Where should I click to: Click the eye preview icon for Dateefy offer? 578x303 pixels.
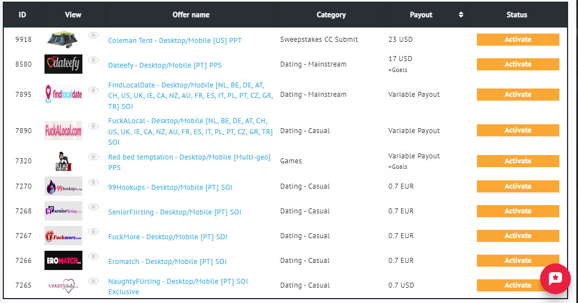click(93, 60)
